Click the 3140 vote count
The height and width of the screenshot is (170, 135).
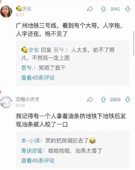(115, 9)
